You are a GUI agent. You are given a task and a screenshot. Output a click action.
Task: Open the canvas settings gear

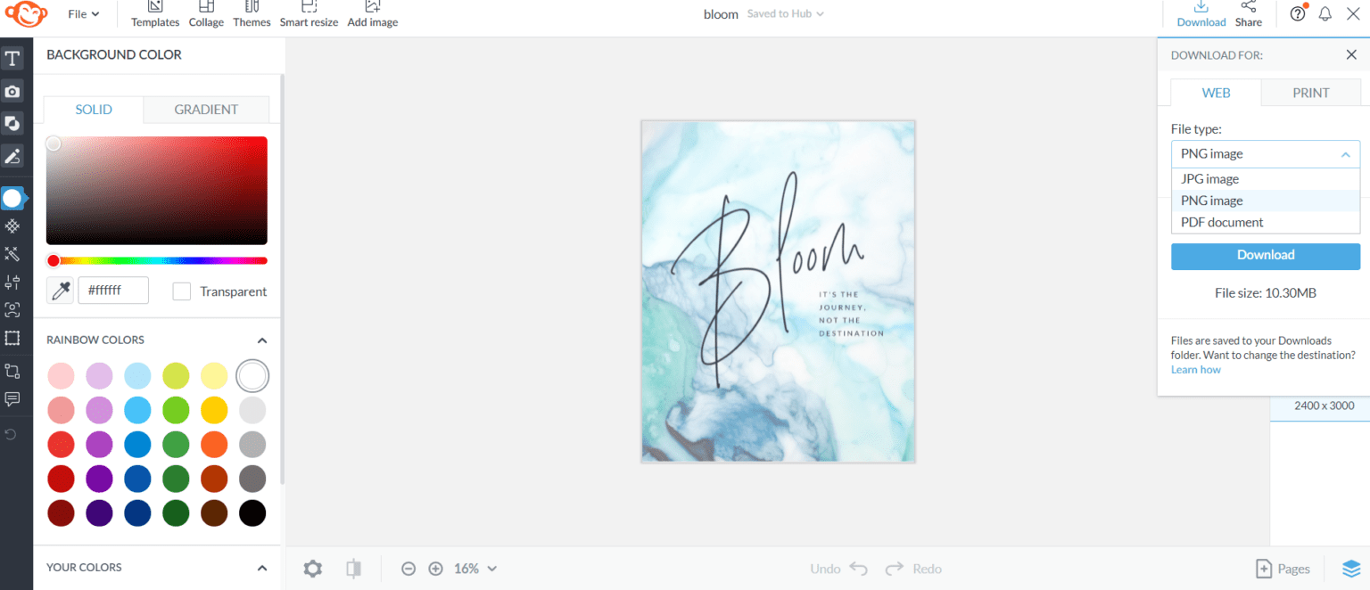[x=312, y=569]
